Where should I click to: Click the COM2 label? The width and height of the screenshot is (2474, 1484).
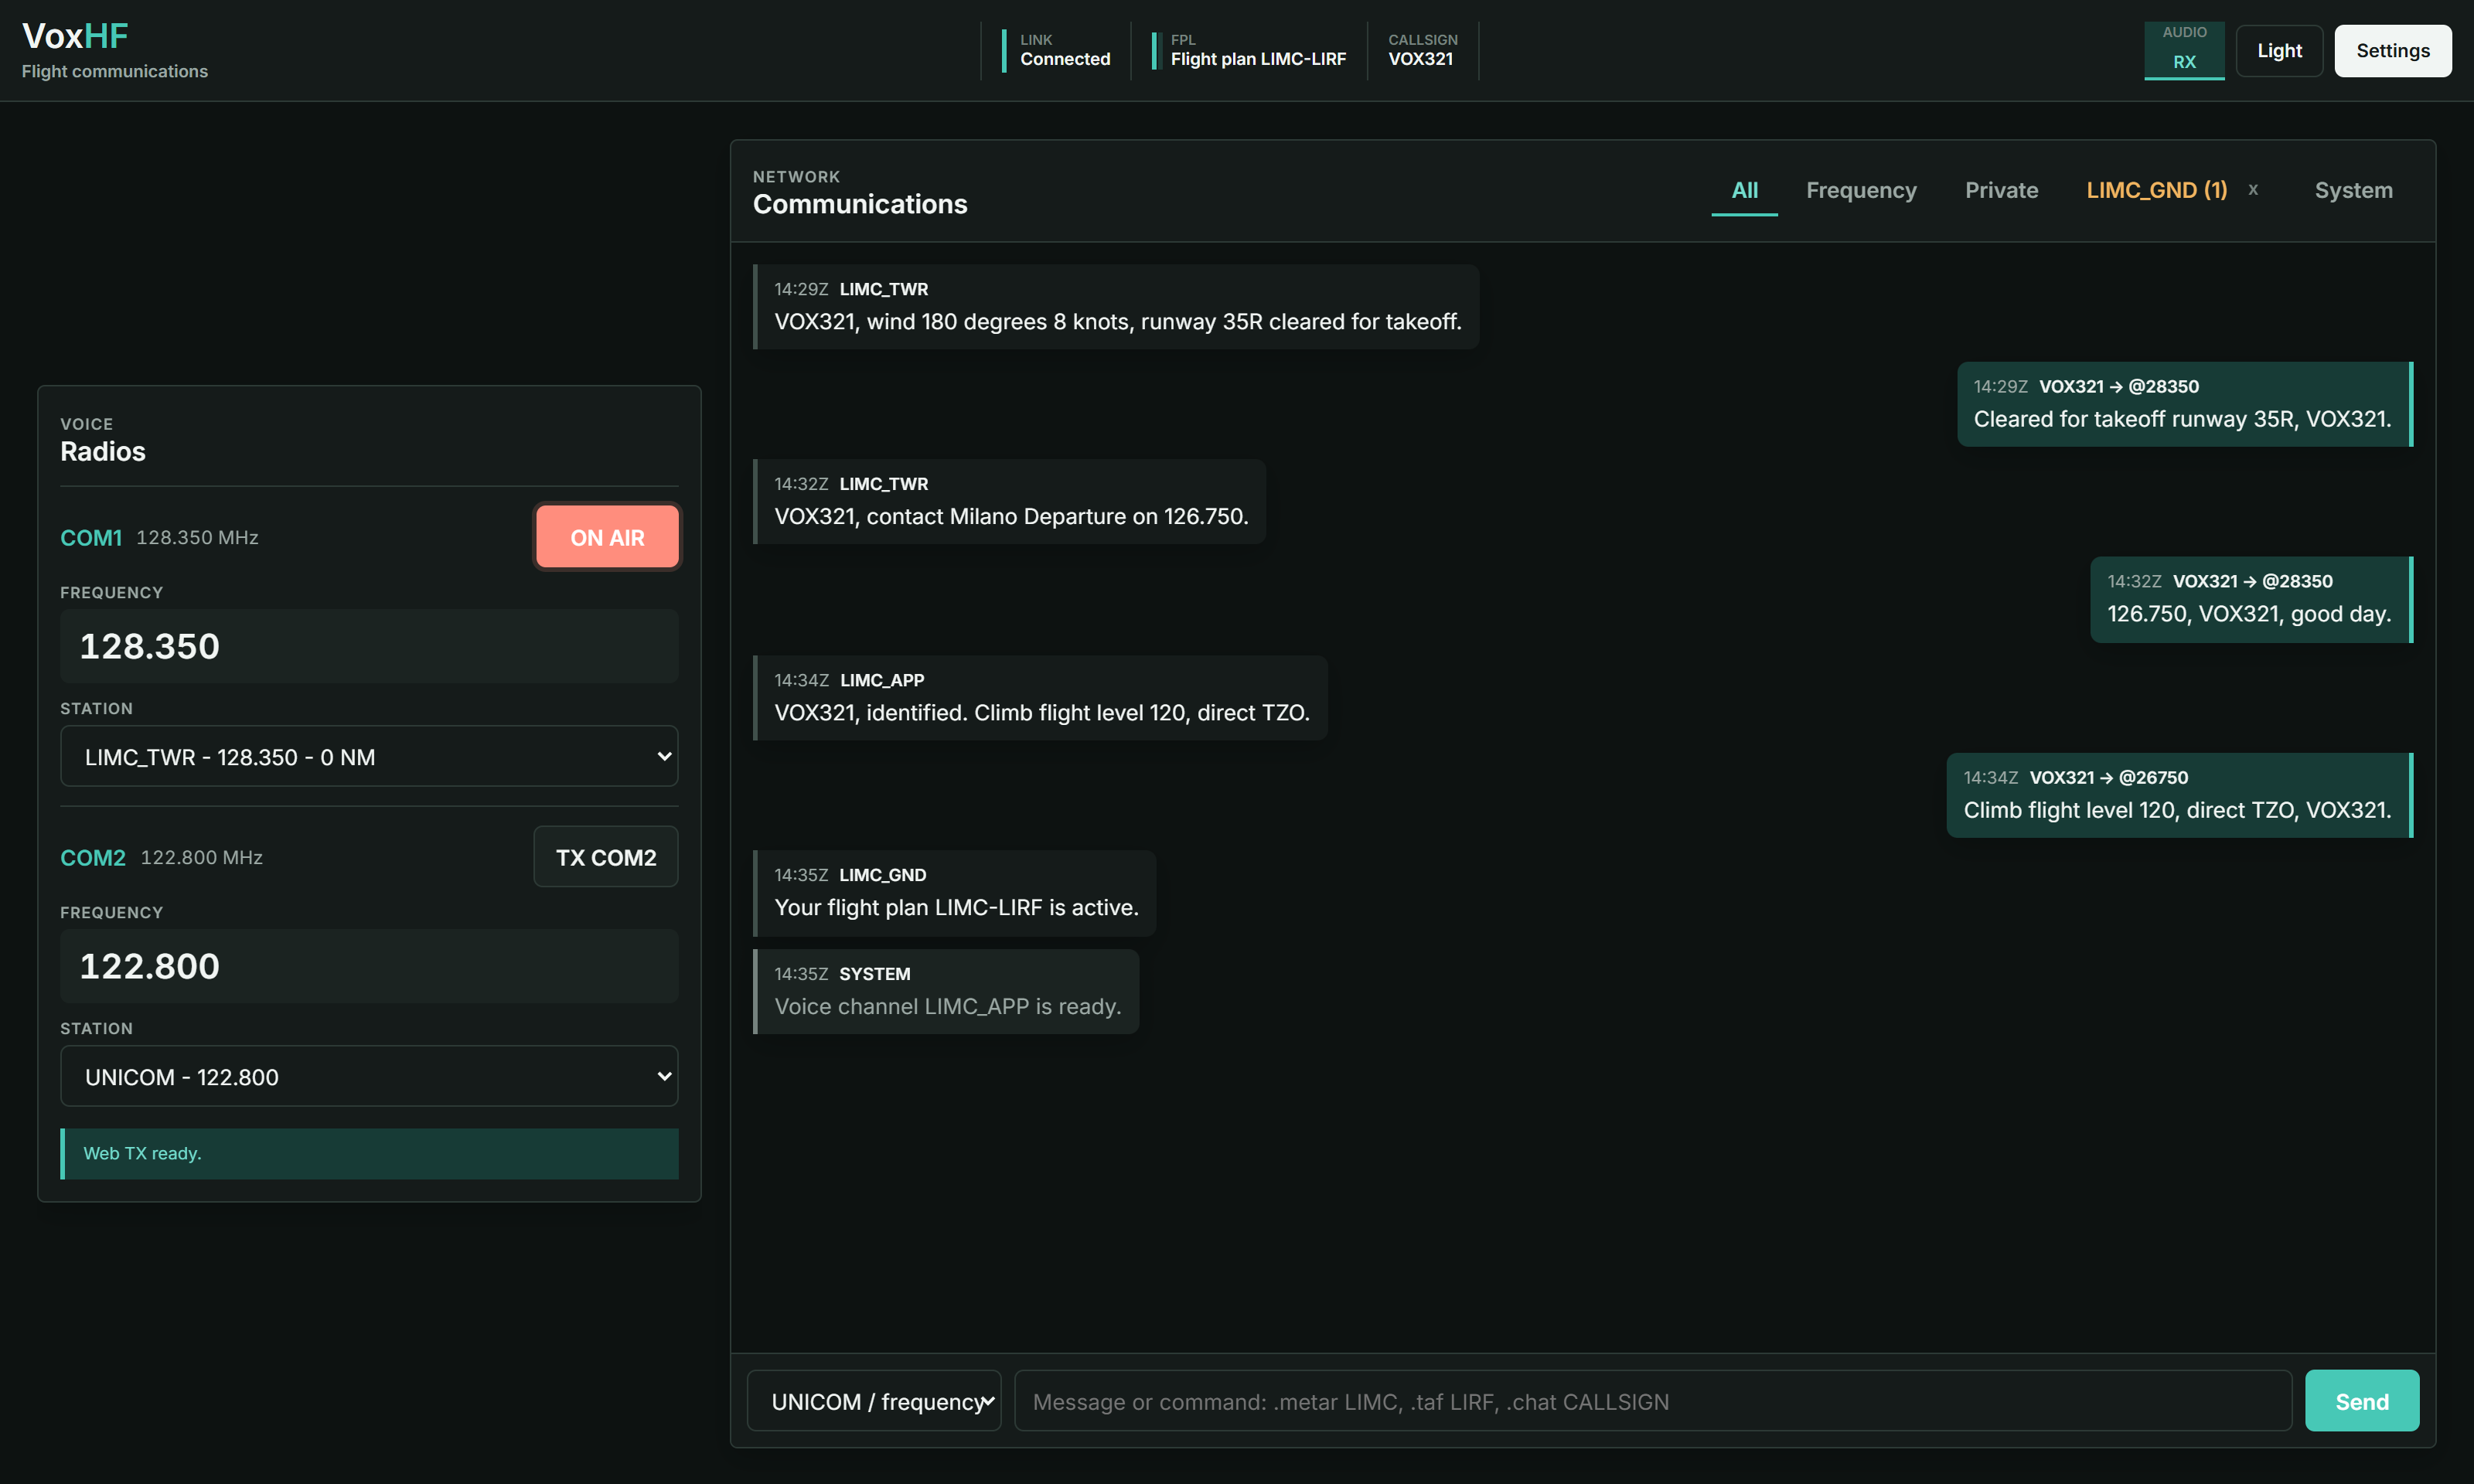click(93, 858)
